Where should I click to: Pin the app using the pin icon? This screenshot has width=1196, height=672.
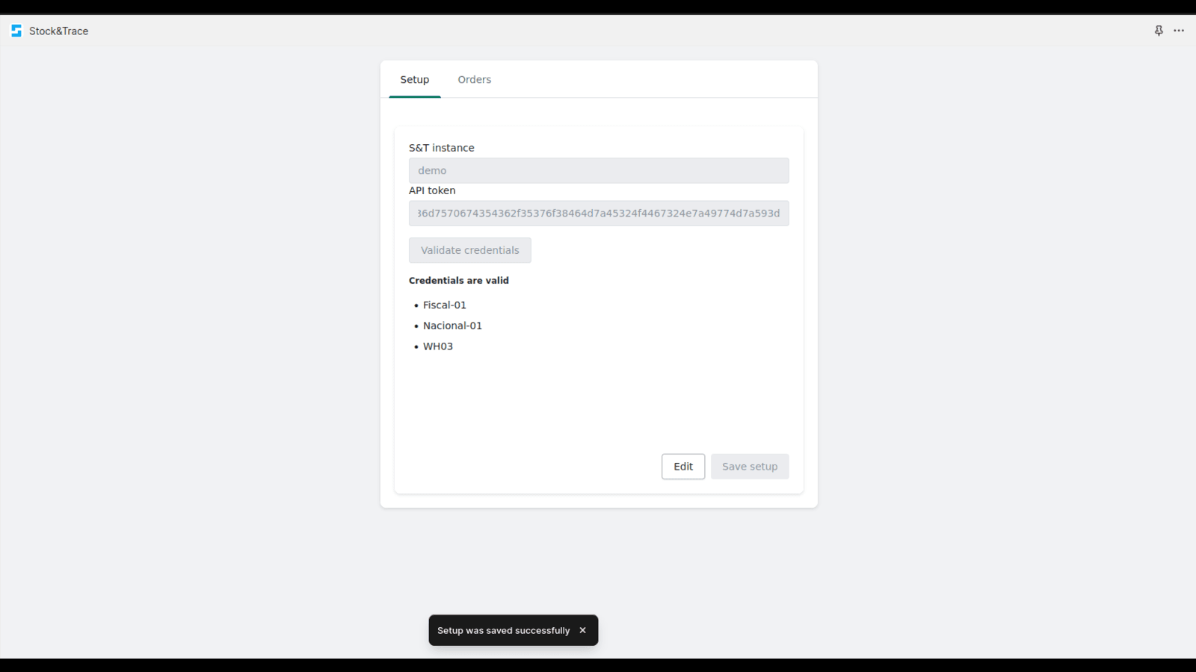pos(1159,31)
